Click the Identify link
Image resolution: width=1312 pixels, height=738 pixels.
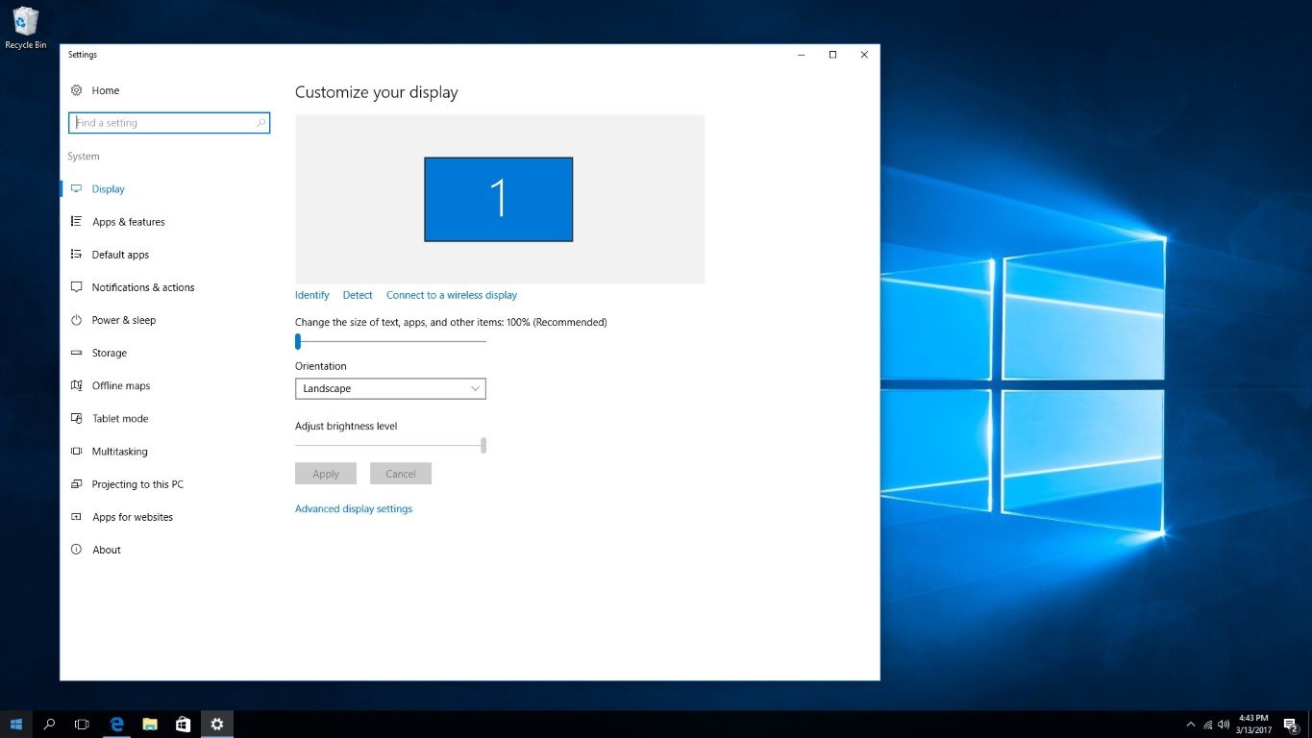312,295
